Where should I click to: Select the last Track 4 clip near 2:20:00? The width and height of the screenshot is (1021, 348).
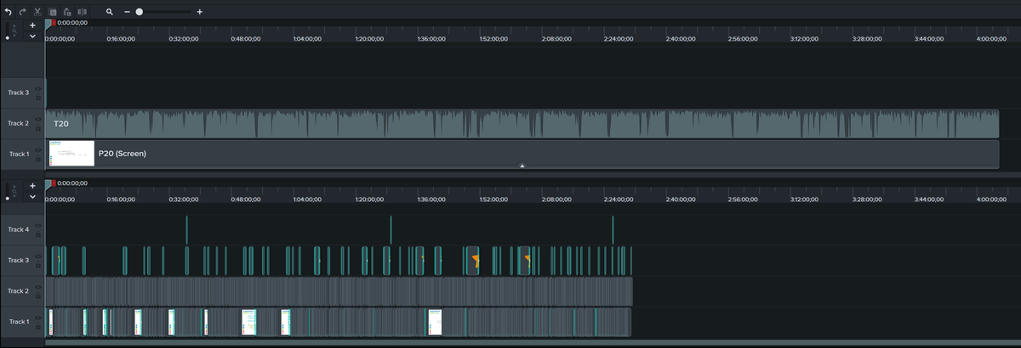click(613, 230)
